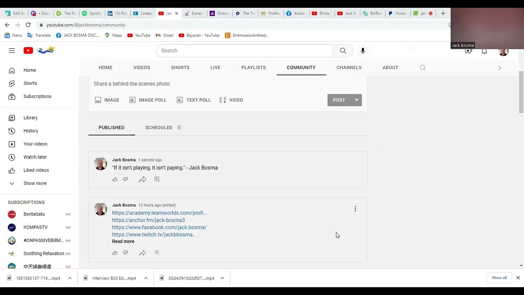Like the 12 hours ago links post
524x295 pixels.
(115, 253)
